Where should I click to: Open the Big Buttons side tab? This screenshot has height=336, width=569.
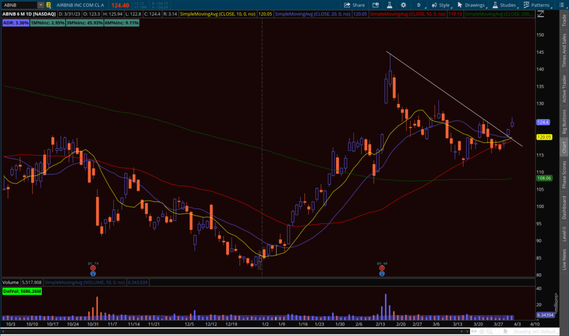coord(565,121)
